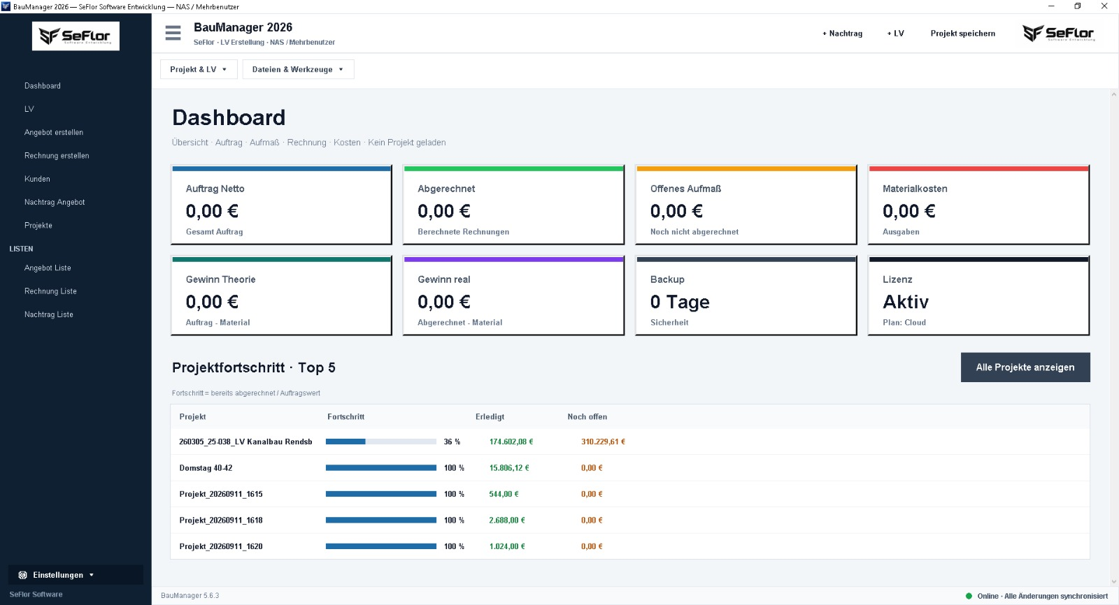This screenshot has width=1119, height=605.
Task: Click Projekt speichern
Action: pos(962,34)
